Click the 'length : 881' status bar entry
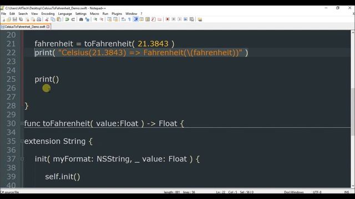The width and height of the screenshot is (355, 199). [171, 192]
